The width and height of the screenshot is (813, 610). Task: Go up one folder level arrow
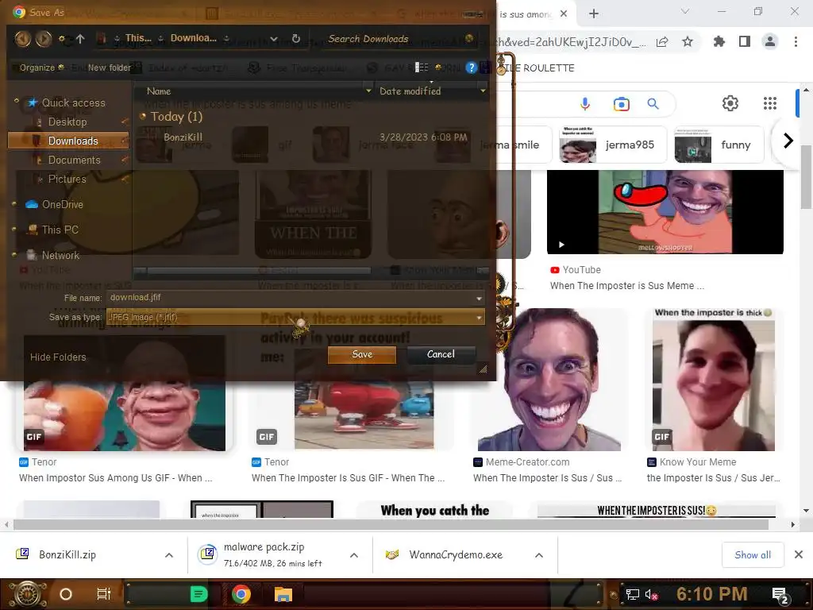80,39
